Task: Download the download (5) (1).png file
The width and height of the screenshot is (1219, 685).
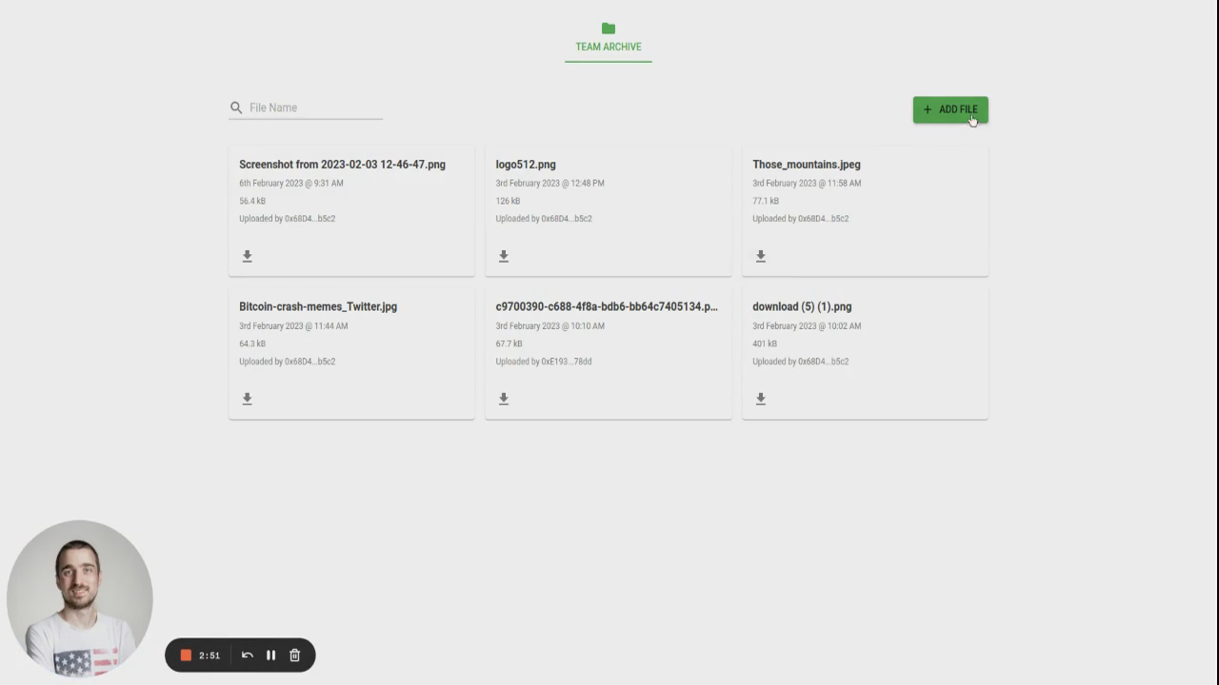Action: click(761, 399)
